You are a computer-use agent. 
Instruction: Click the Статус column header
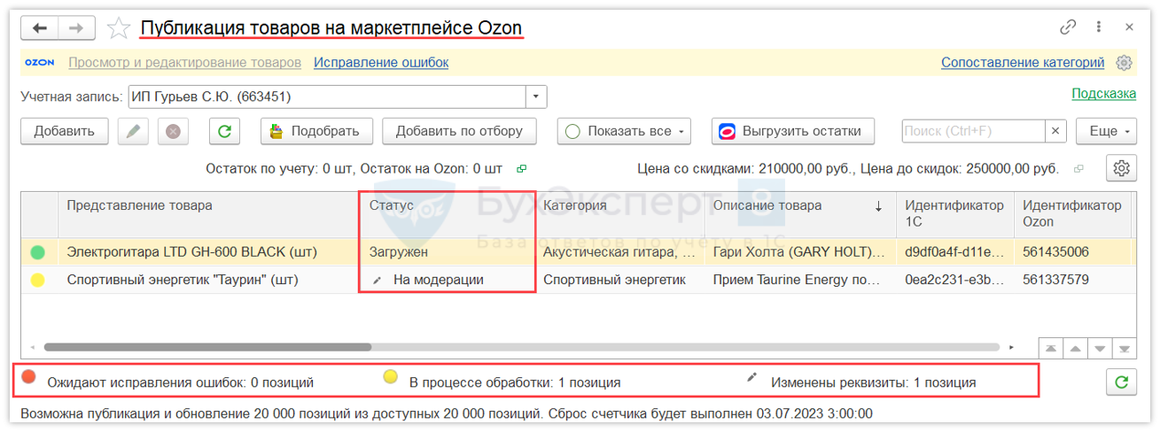coord(447,214)
